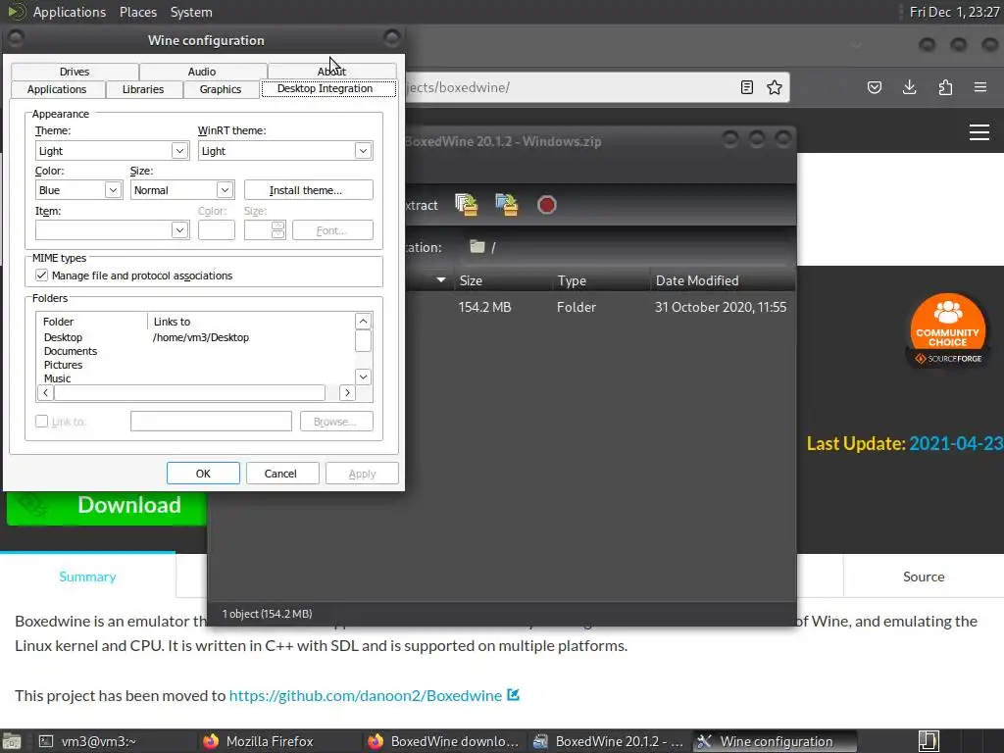Image resolution: width=1004 pixels, height=753 pixels.
Task: Toggle the Link to checkbox
Action: point(41,422)
